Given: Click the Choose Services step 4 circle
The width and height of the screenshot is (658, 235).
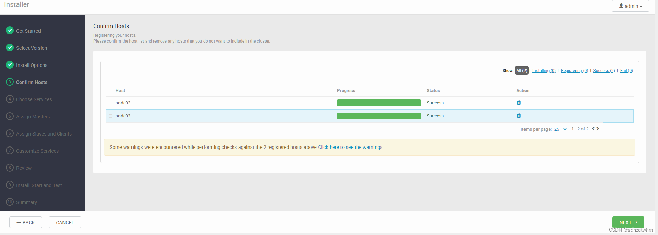Looking at the screenshot, I should coord(10,99).
